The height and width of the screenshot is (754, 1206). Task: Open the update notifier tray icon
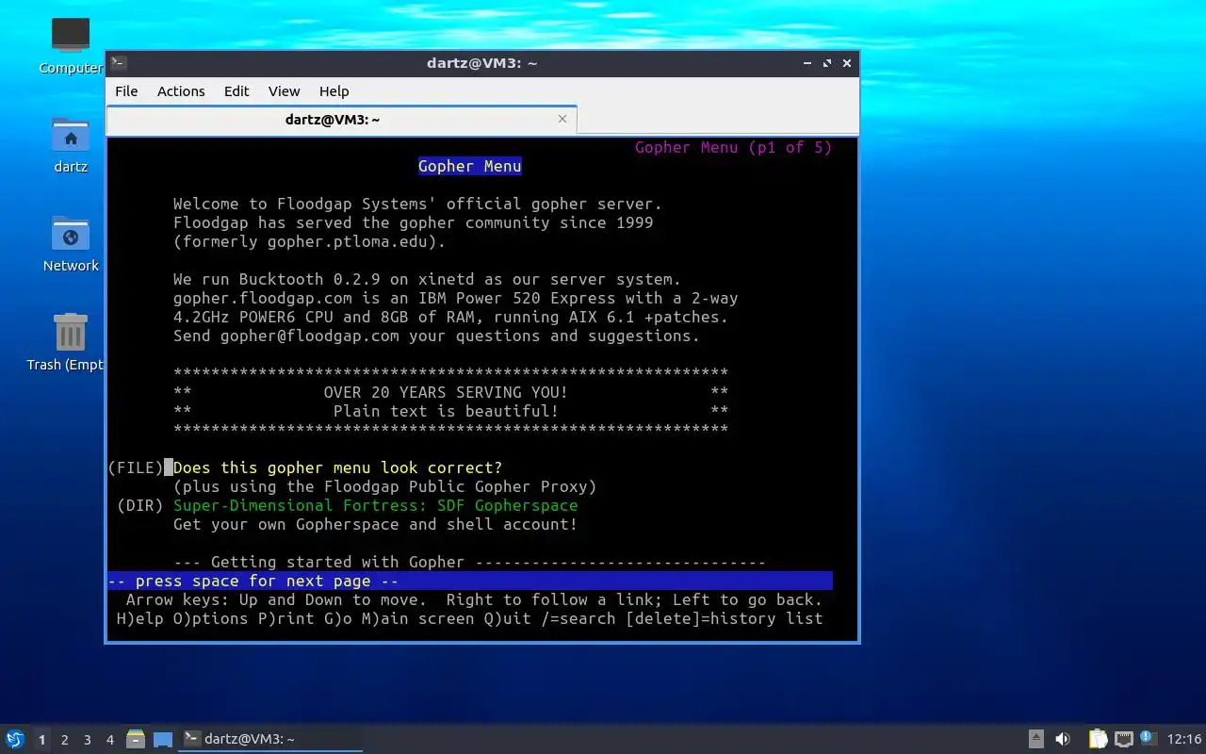click(x=1148, y=738)
